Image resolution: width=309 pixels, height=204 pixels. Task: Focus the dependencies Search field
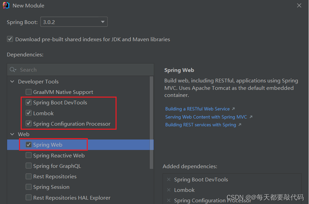point(80,70)
